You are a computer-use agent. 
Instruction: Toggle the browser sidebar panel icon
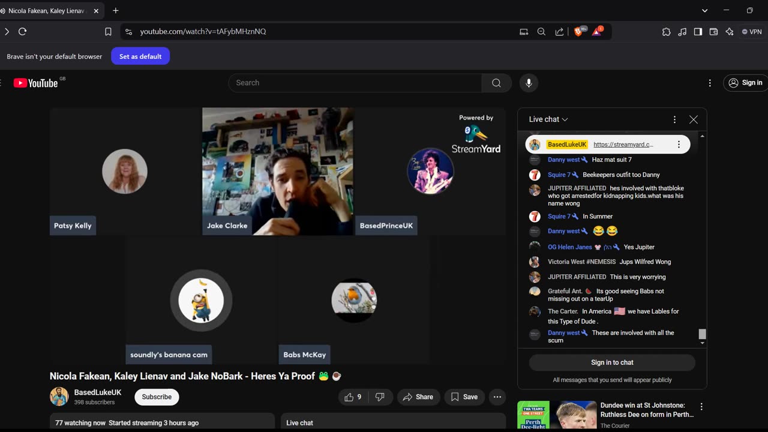698,32
